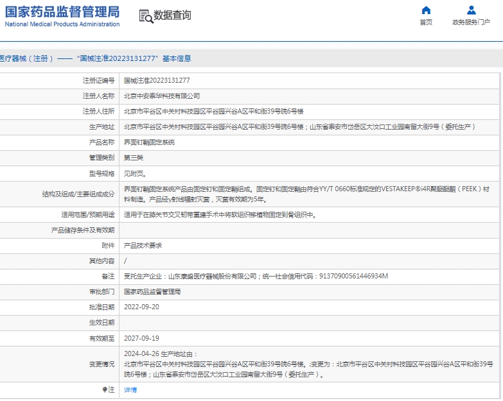Click the 适用范围 intended use text
Viewport: 503px width, 401px height.
[x=220, y=214]
